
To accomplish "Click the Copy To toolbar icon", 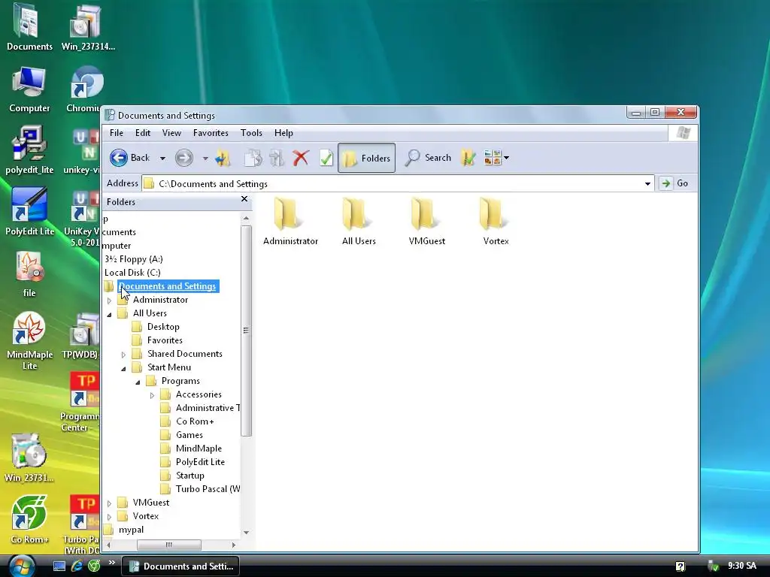I will tap(253, 158).
